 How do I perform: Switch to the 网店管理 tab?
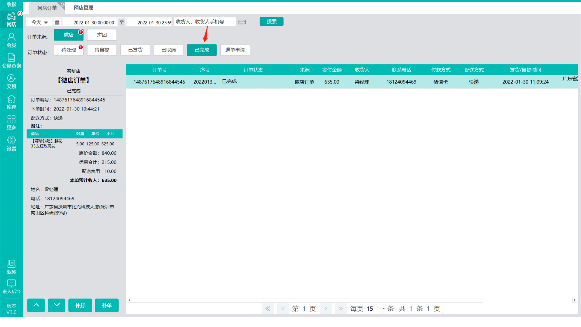[x=84, y=8]
